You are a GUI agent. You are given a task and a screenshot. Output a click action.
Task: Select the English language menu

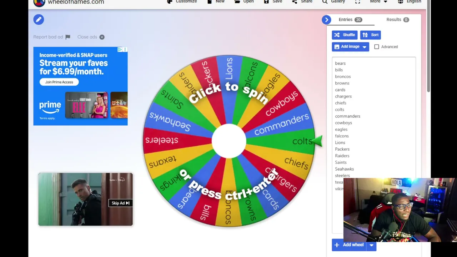tap(410, 1)
